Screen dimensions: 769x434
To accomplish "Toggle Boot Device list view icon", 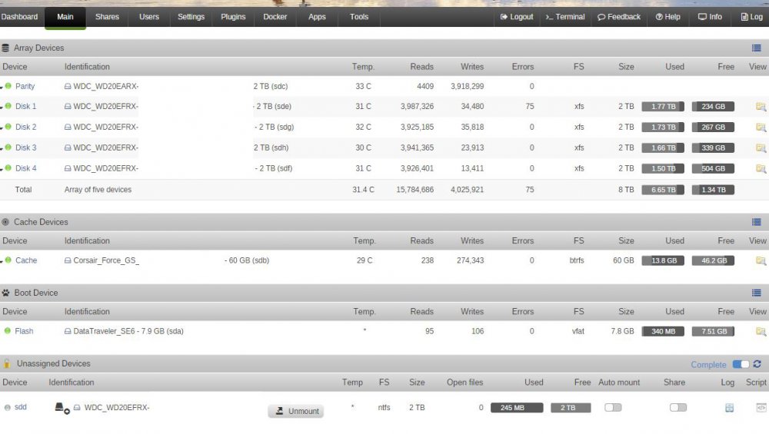I will 756,293.
